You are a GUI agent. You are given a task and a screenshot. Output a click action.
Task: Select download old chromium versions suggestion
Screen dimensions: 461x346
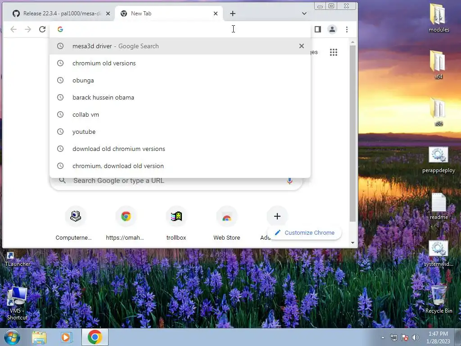coord(180,149)
